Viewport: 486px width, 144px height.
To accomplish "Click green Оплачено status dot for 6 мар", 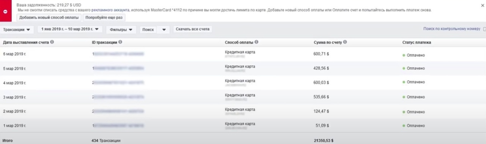I will pos(404,56).
